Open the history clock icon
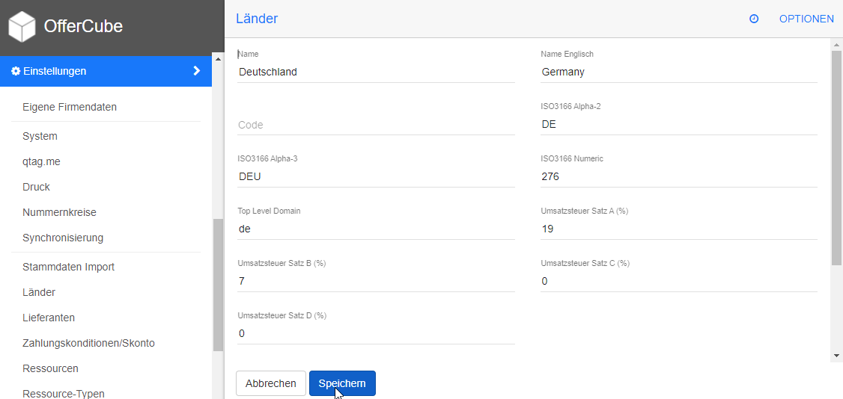Image resolution: width=843 pixels, height=399 pixels. 754,19
